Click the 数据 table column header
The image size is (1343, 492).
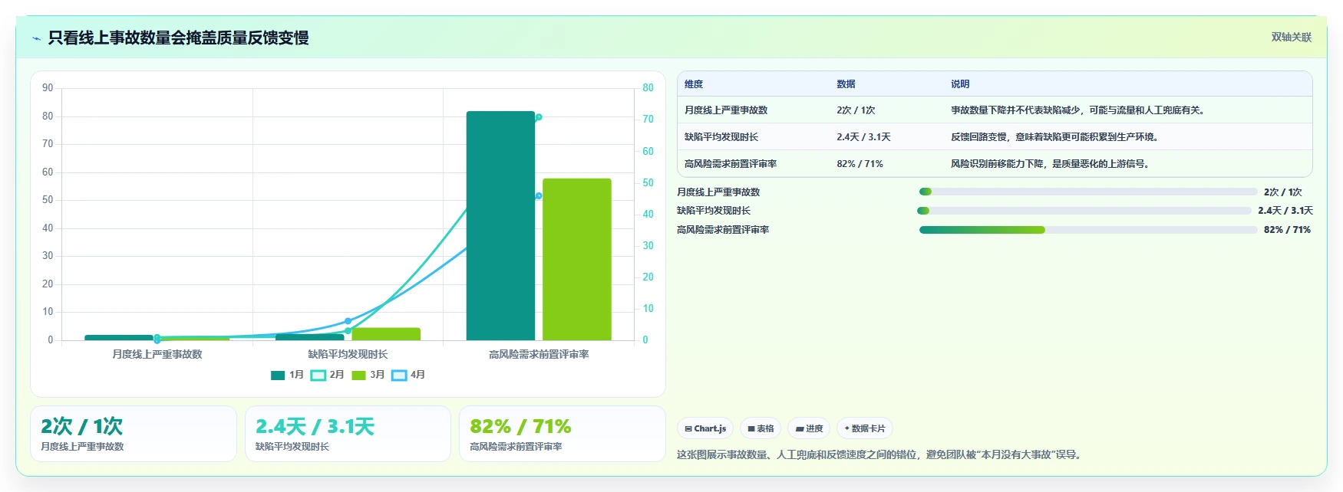[846, 84]
